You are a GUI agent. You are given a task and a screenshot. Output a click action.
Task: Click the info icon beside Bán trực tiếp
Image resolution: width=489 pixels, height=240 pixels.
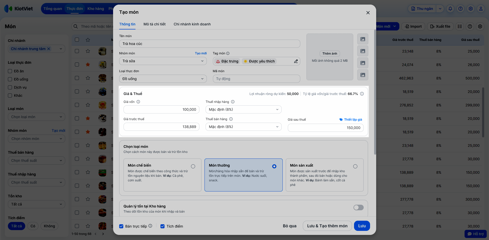coord(150,226)
